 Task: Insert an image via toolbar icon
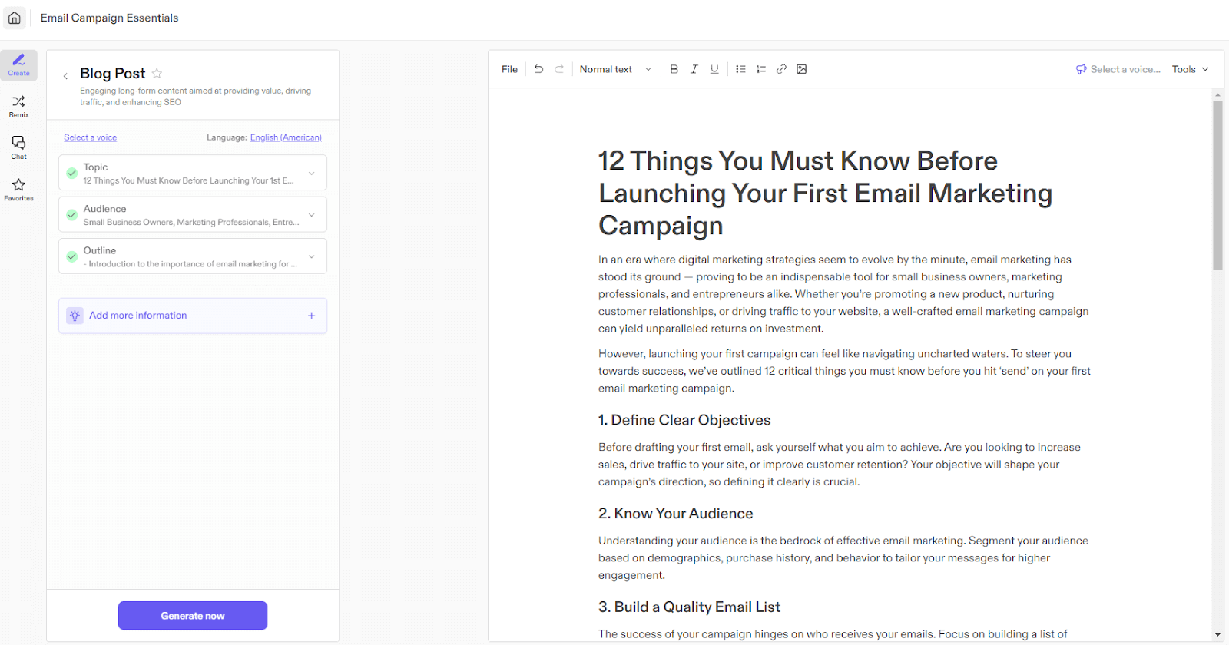pyautogui.click(x=801, y=69)
